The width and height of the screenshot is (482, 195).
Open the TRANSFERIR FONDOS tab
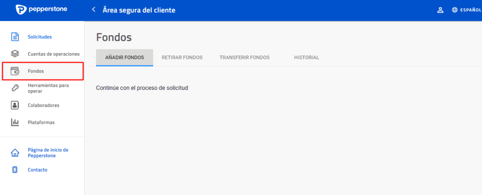(244, 57)
